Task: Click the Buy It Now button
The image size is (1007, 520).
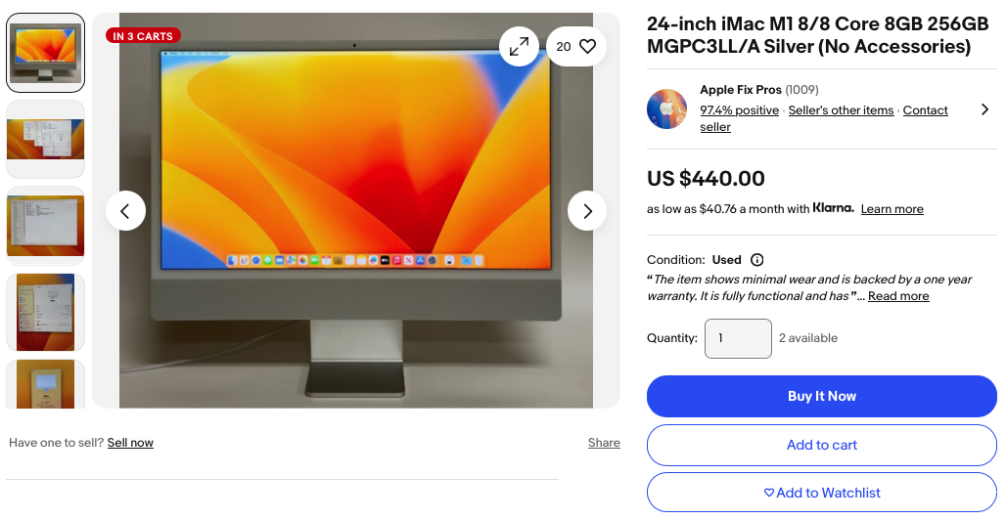Action: click(x=821, y=396)
